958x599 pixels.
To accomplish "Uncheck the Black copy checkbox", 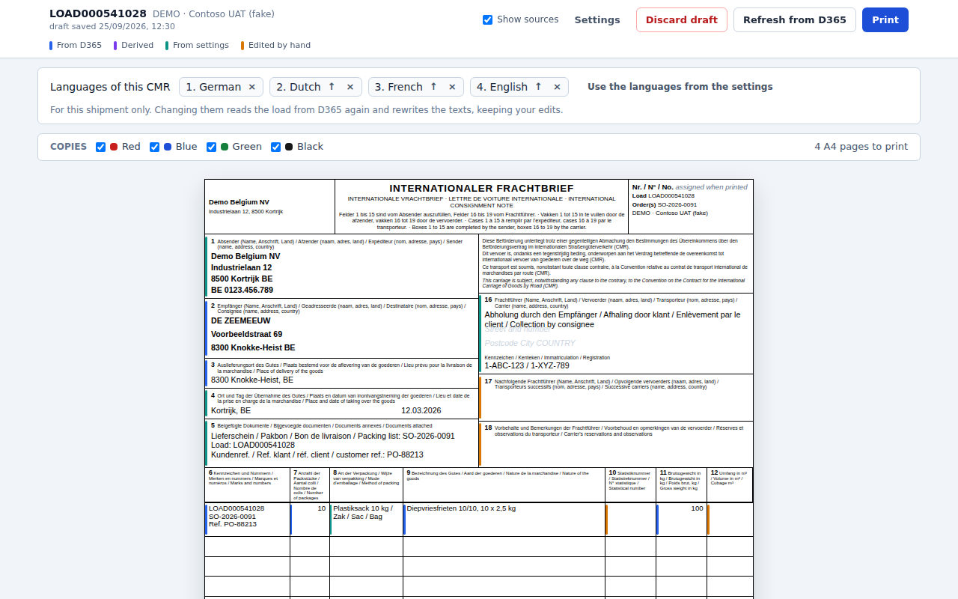I will tap(276, 147).
